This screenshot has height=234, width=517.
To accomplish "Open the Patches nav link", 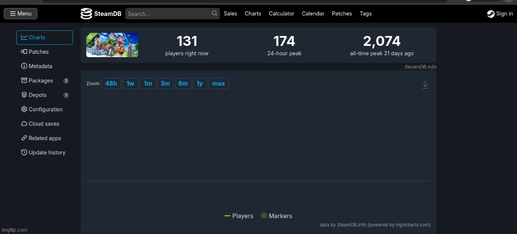I will 342,14.
